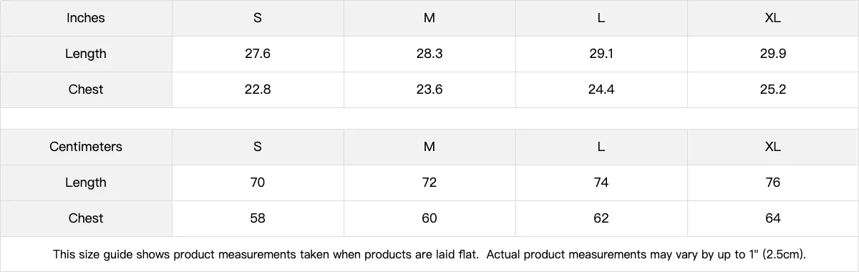Click the 22.8 chest value
The width and height of the screenshot is (859, 272).
[258, 89]
